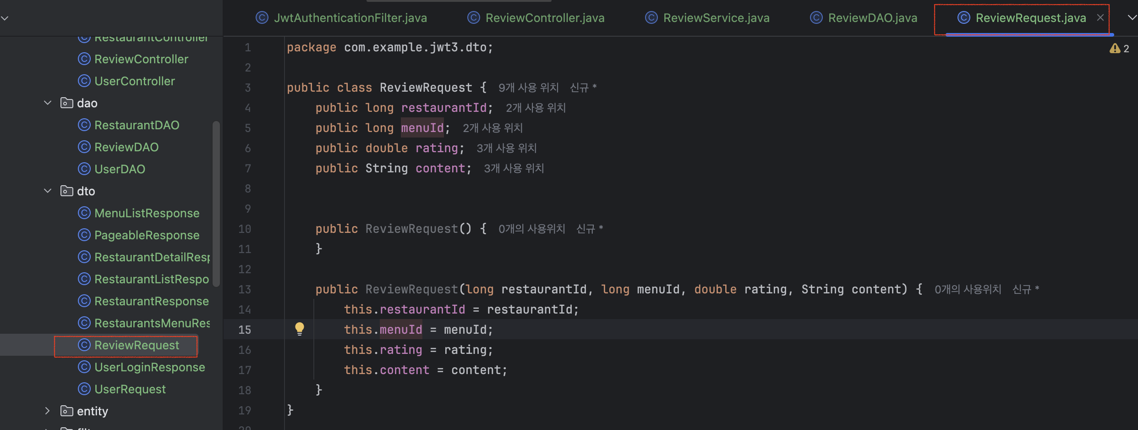
Task: Click line number 15 in the gutter
Action: click(245, 330)
